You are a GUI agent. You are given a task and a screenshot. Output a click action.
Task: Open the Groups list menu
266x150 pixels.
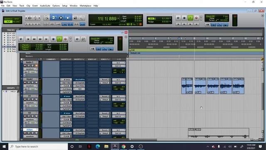point(18,88)
